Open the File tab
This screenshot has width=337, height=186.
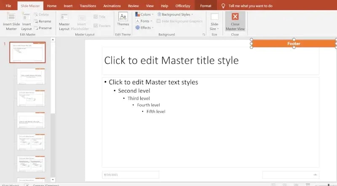click(8, 6)
